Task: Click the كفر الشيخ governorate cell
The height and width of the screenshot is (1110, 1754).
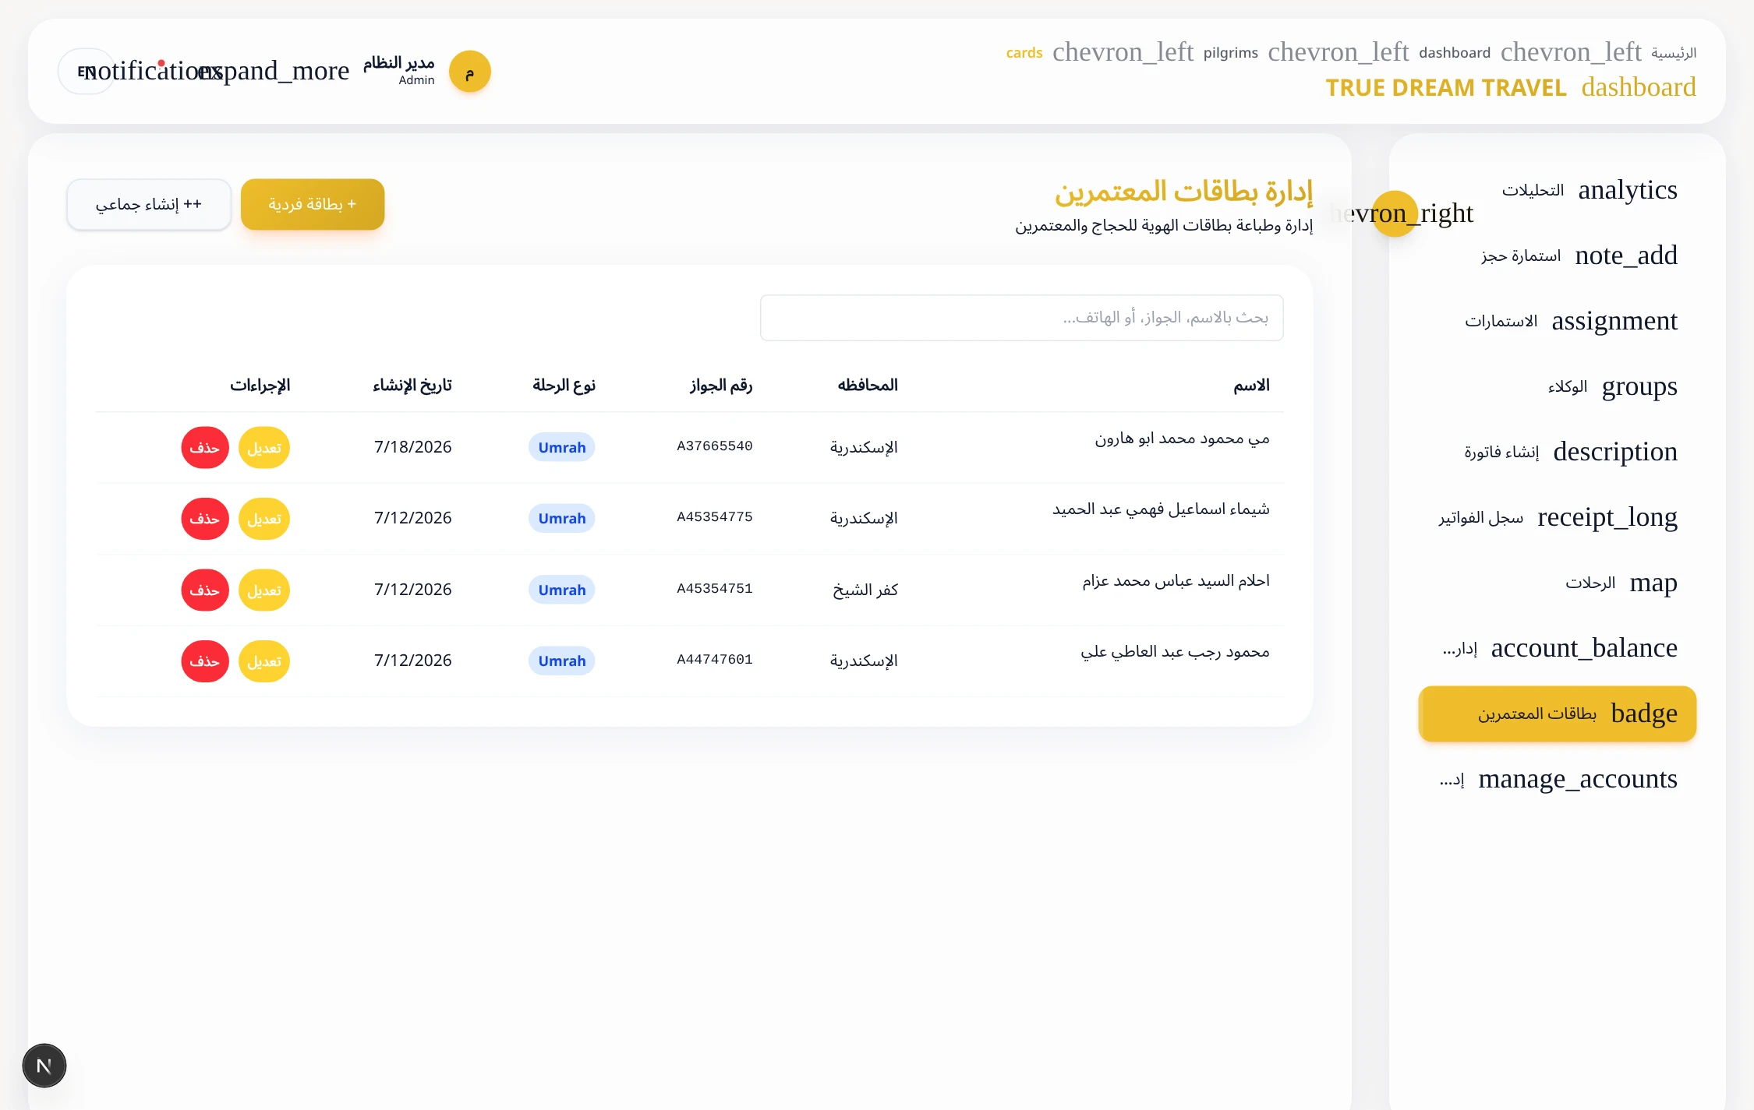Action: point(865,590)
